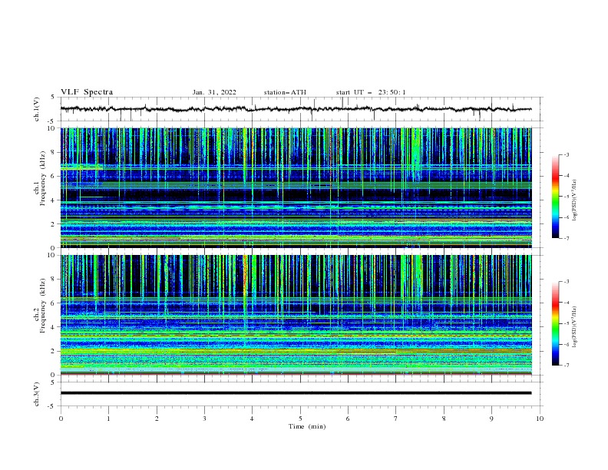Click the 'station=ATH' label
This screenshot has width=608, height=470.
coord(285,92)
